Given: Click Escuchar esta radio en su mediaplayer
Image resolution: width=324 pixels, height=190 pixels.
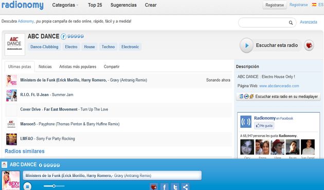Looking at the screenshot, I should (x=279, y=97).
